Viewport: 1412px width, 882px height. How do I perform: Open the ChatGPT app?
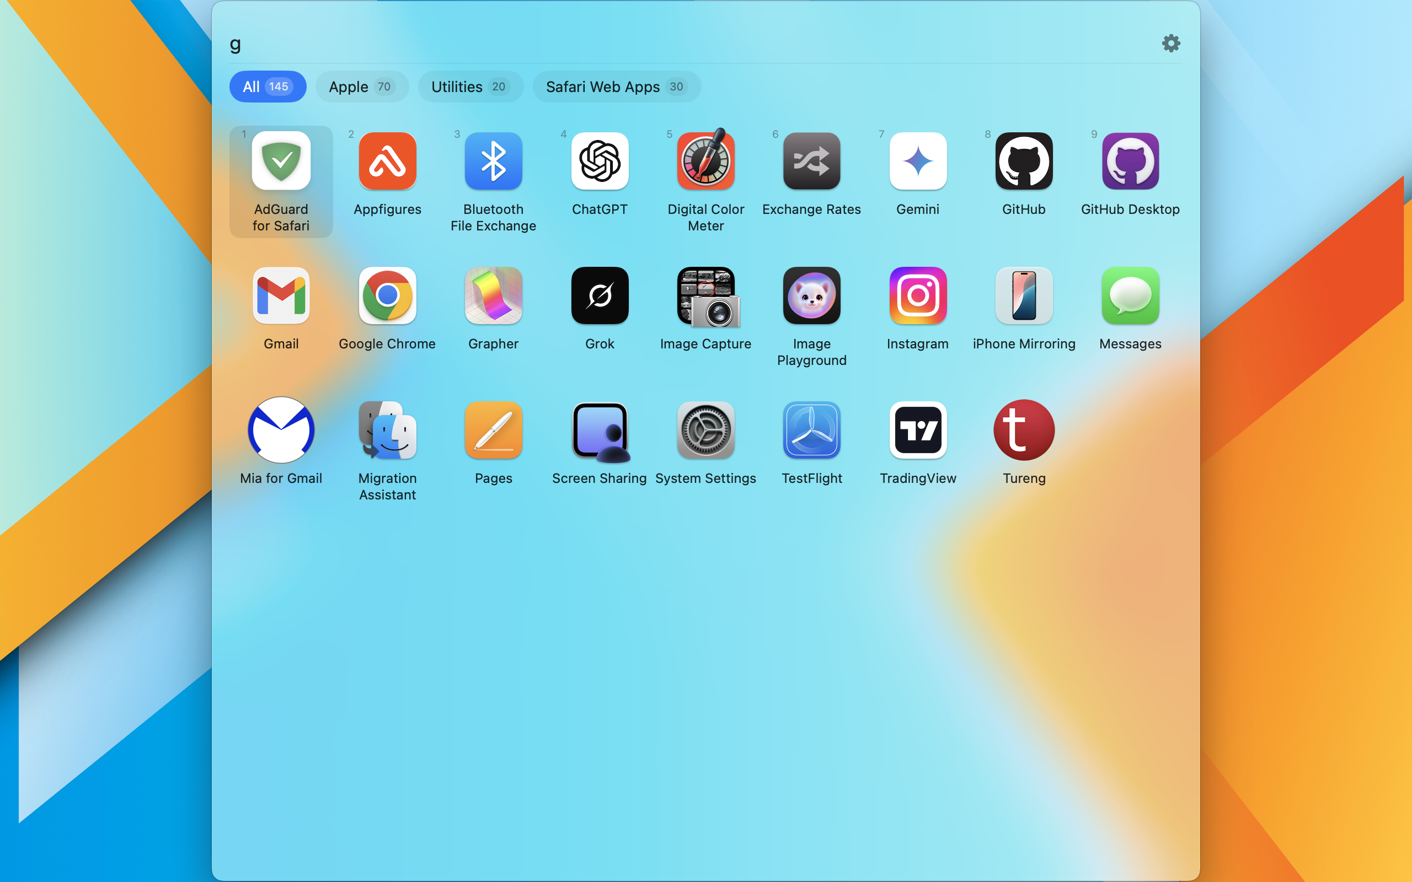point(599,161)
